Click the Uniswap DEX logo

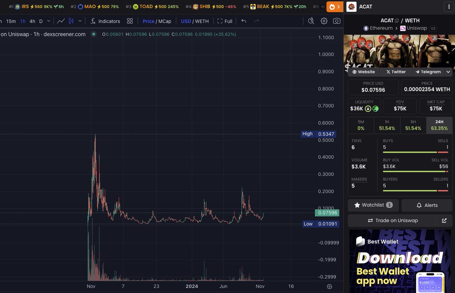pyautogui.click(x=403, y=28)
